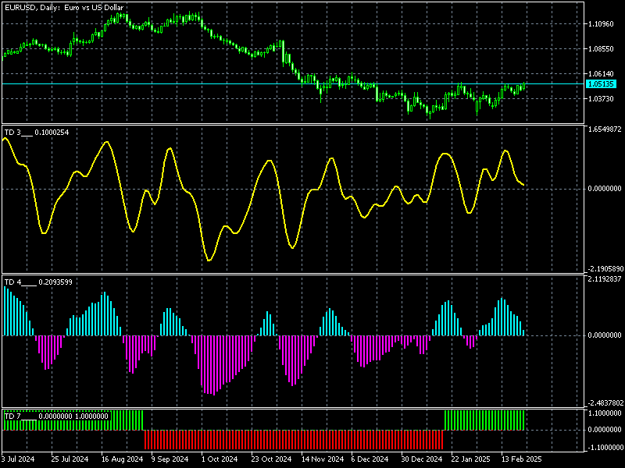Select the TD 4 indicator label 0.2093599
The width and height of the screenshot is (625, 468).
pyautogui.click(x=38, y=282)
